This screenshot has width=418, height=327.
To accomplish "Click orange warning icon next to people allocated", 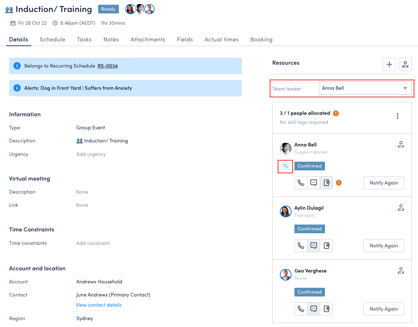I will point(336,113).
